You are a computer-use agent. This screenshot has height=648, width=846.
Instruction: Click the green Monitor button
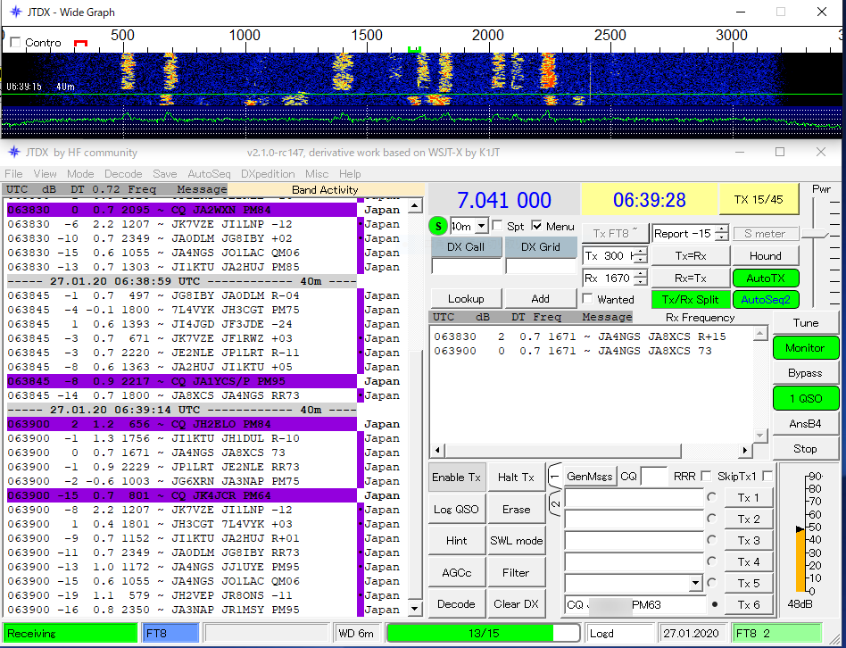805,348
